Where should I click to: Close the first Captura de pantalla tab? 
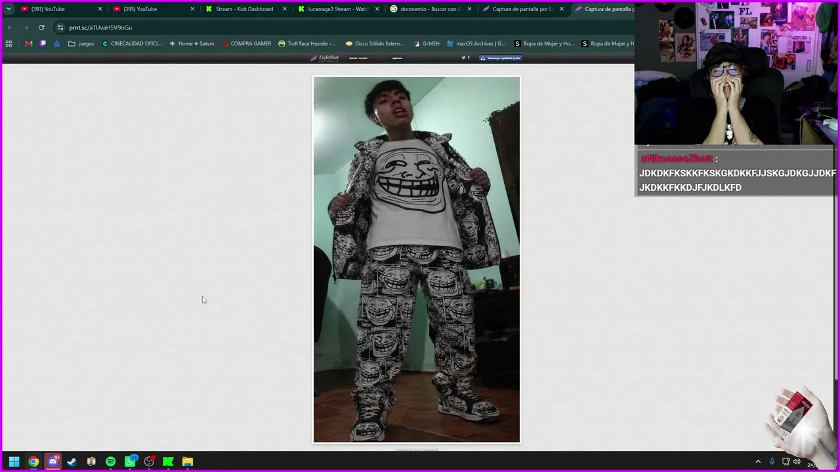562,9
